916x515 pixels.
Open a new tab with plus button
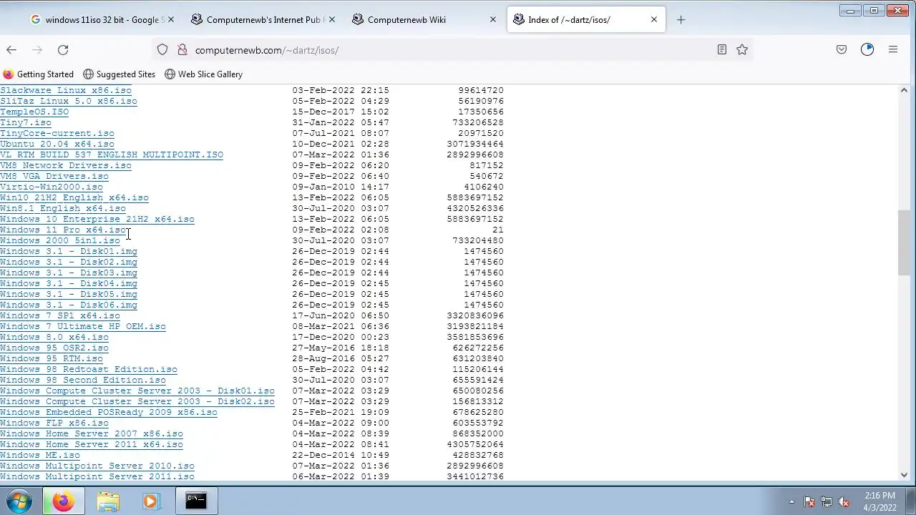pos(681,19)
